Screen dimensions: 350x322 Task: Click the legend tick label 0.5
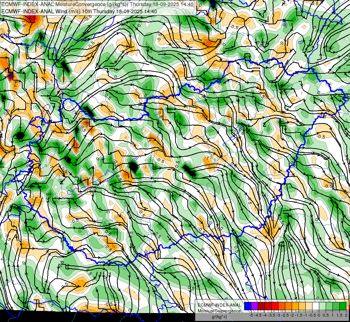[x=326, y=315]
